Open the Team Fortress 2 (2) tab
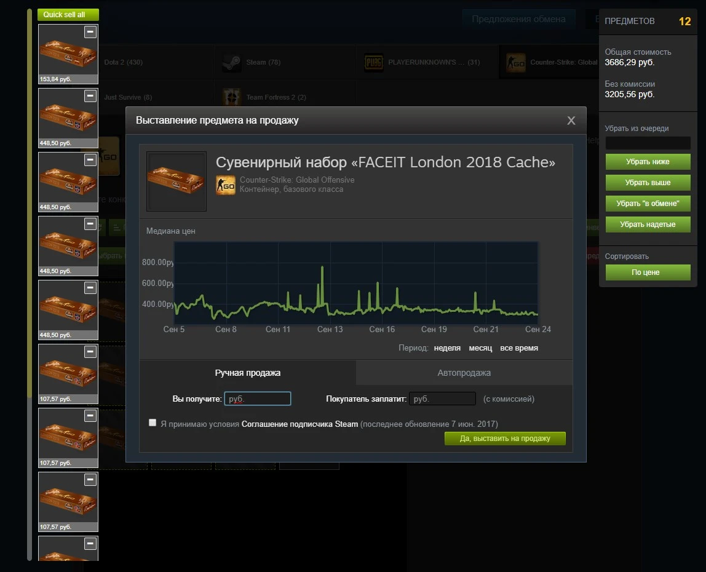This screenshot has width=706, height=572. tap(276, 97)
